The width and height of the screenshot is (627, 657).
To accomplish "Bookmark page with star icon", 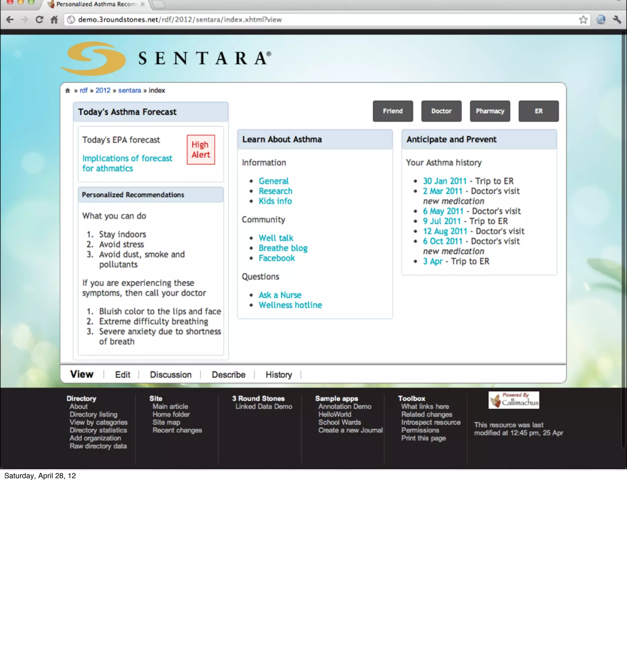I will click(x=583, y=20).
